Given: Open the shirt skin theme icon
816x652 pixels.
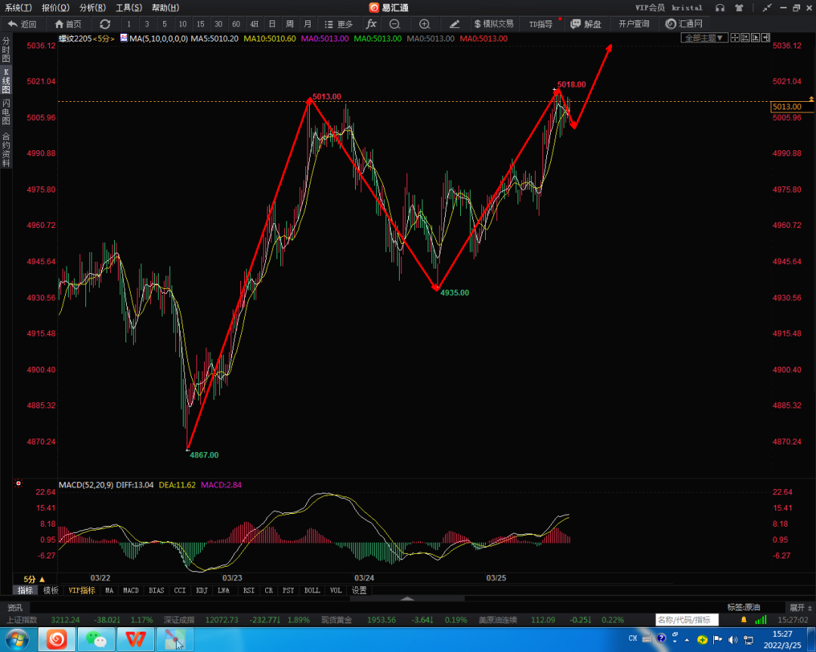Looking at the screenshot, I should click(739, 8).
